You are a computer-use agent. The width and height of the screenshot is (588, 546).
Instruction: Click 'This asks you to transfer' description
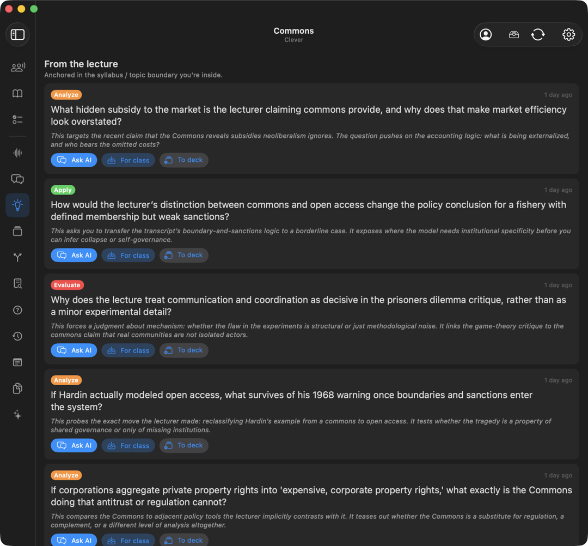(x=310, y=235)
